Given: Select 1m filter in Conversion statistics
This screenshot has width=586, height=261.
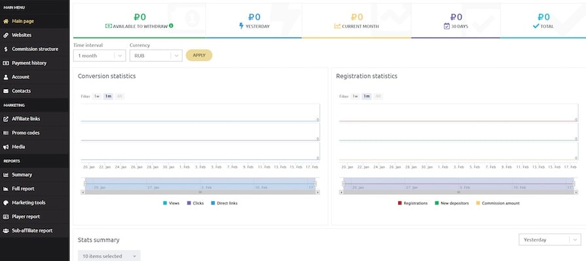Looking at the screenshot, I should 108,96.
